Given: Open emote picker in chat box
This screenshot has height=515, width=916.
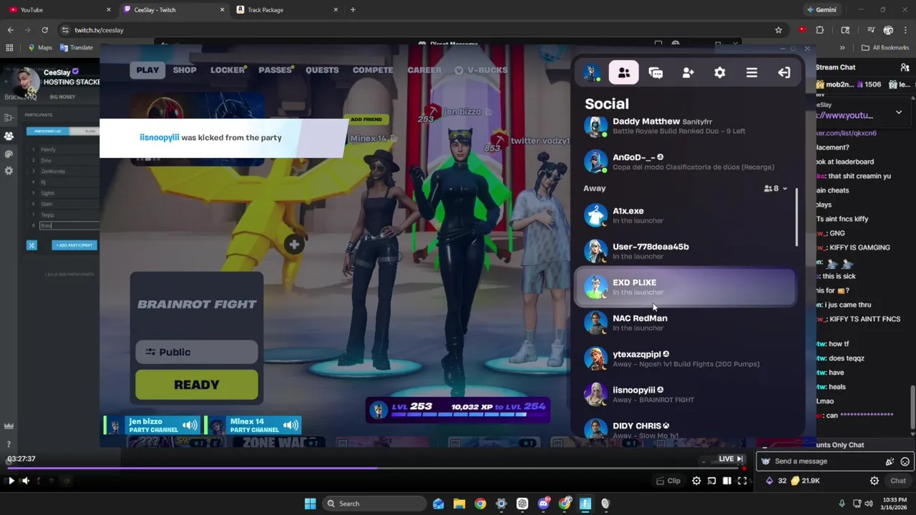Looking at the screenshot, I should (905, 461).
